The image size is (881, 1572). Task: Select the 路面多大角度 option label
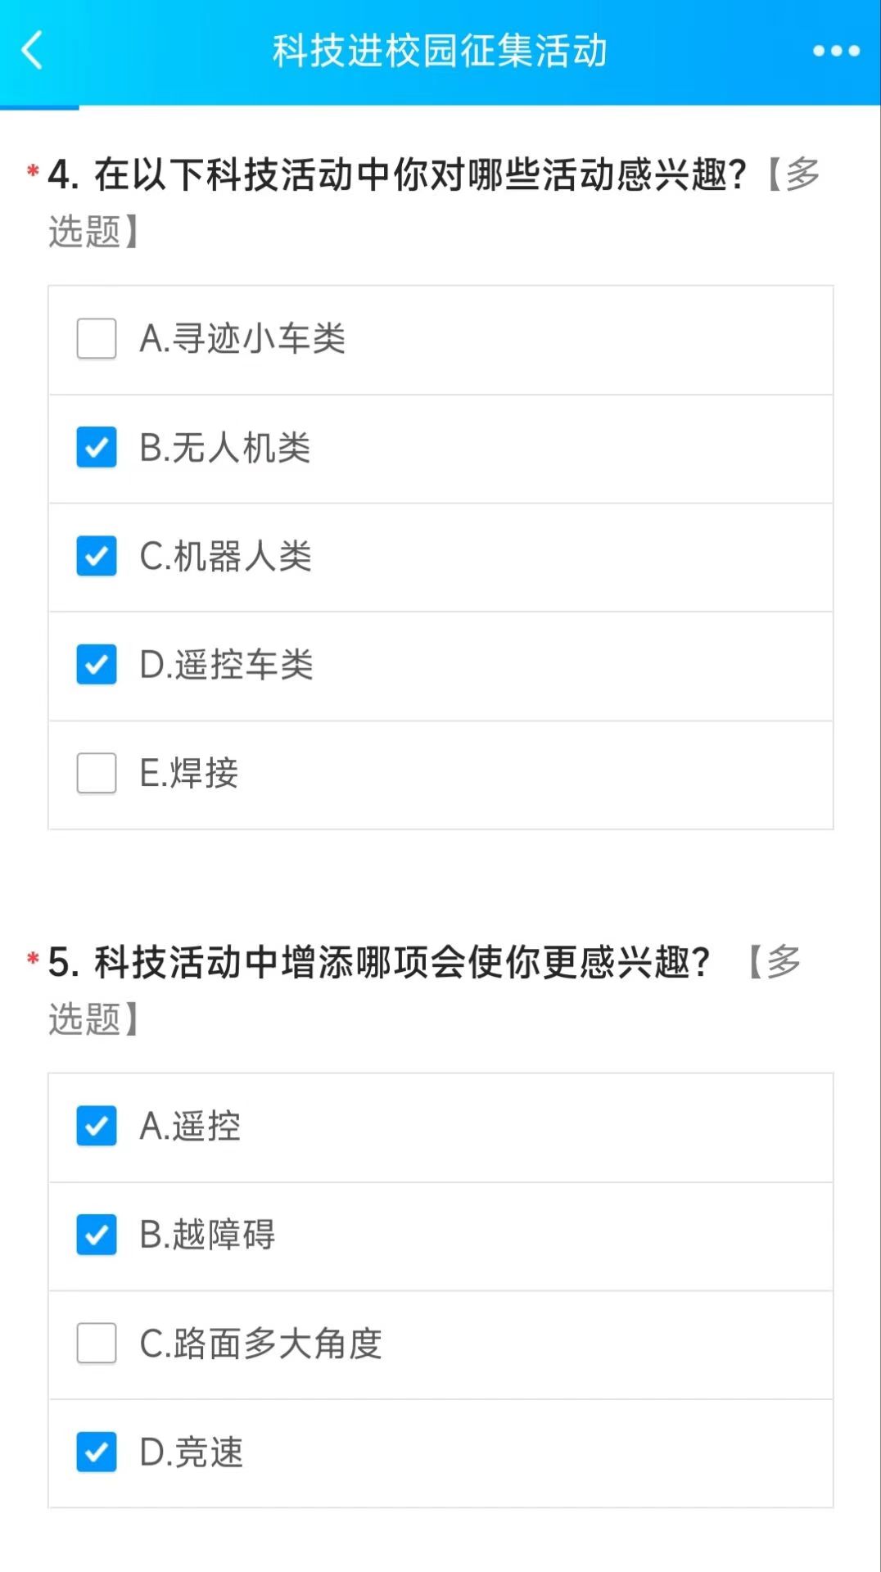pos(261,1344)
